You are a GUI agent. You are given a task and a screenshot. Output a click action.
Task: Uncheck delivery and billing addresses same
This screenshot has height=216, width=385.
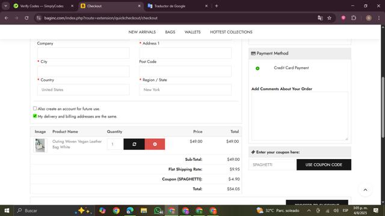point(35,116)
